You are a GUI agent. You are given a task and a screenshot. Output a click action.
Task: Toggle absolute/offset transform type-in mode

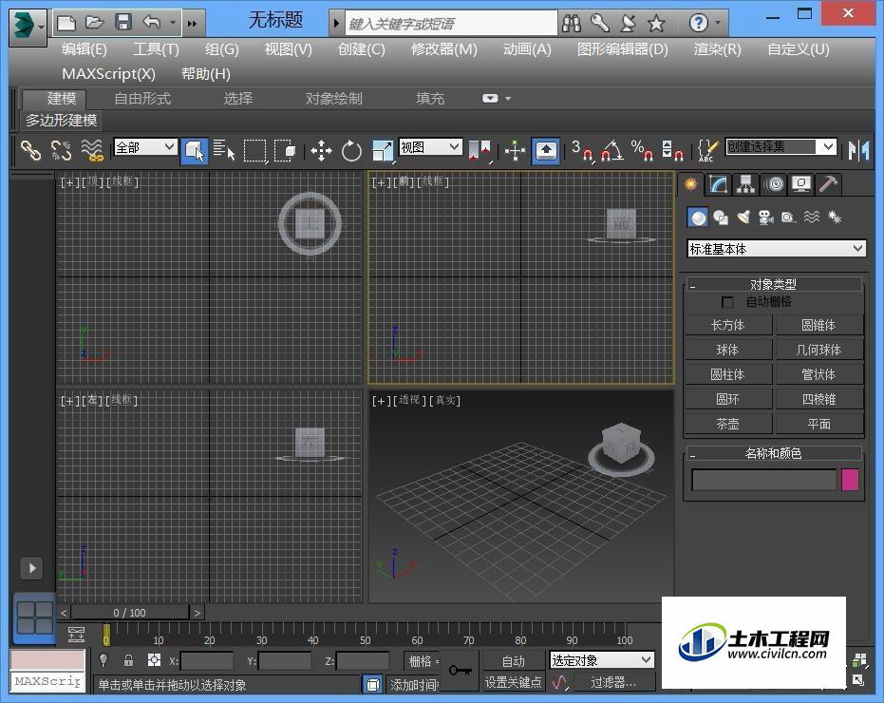154,660
